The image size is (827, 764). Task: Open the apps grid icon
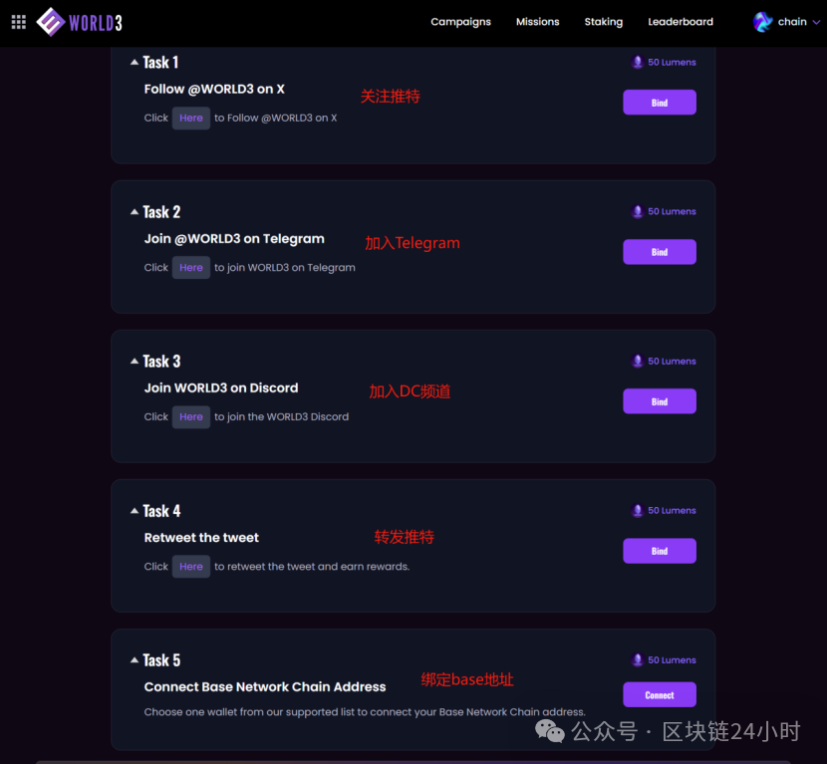point(19,22)
